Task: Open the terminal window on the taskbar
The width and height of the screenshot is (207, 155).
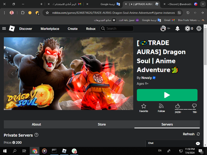Action: pos(54,151)
